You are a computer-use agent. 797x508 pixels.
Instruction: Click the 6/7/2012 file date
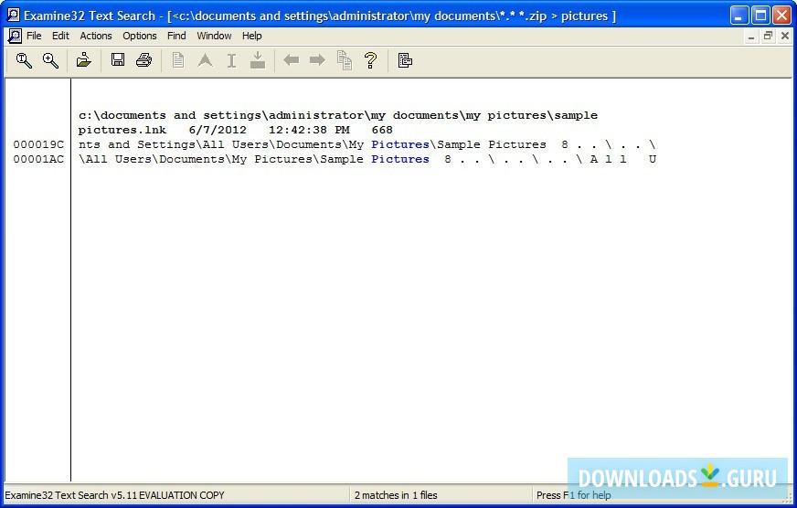pos(217,130)
